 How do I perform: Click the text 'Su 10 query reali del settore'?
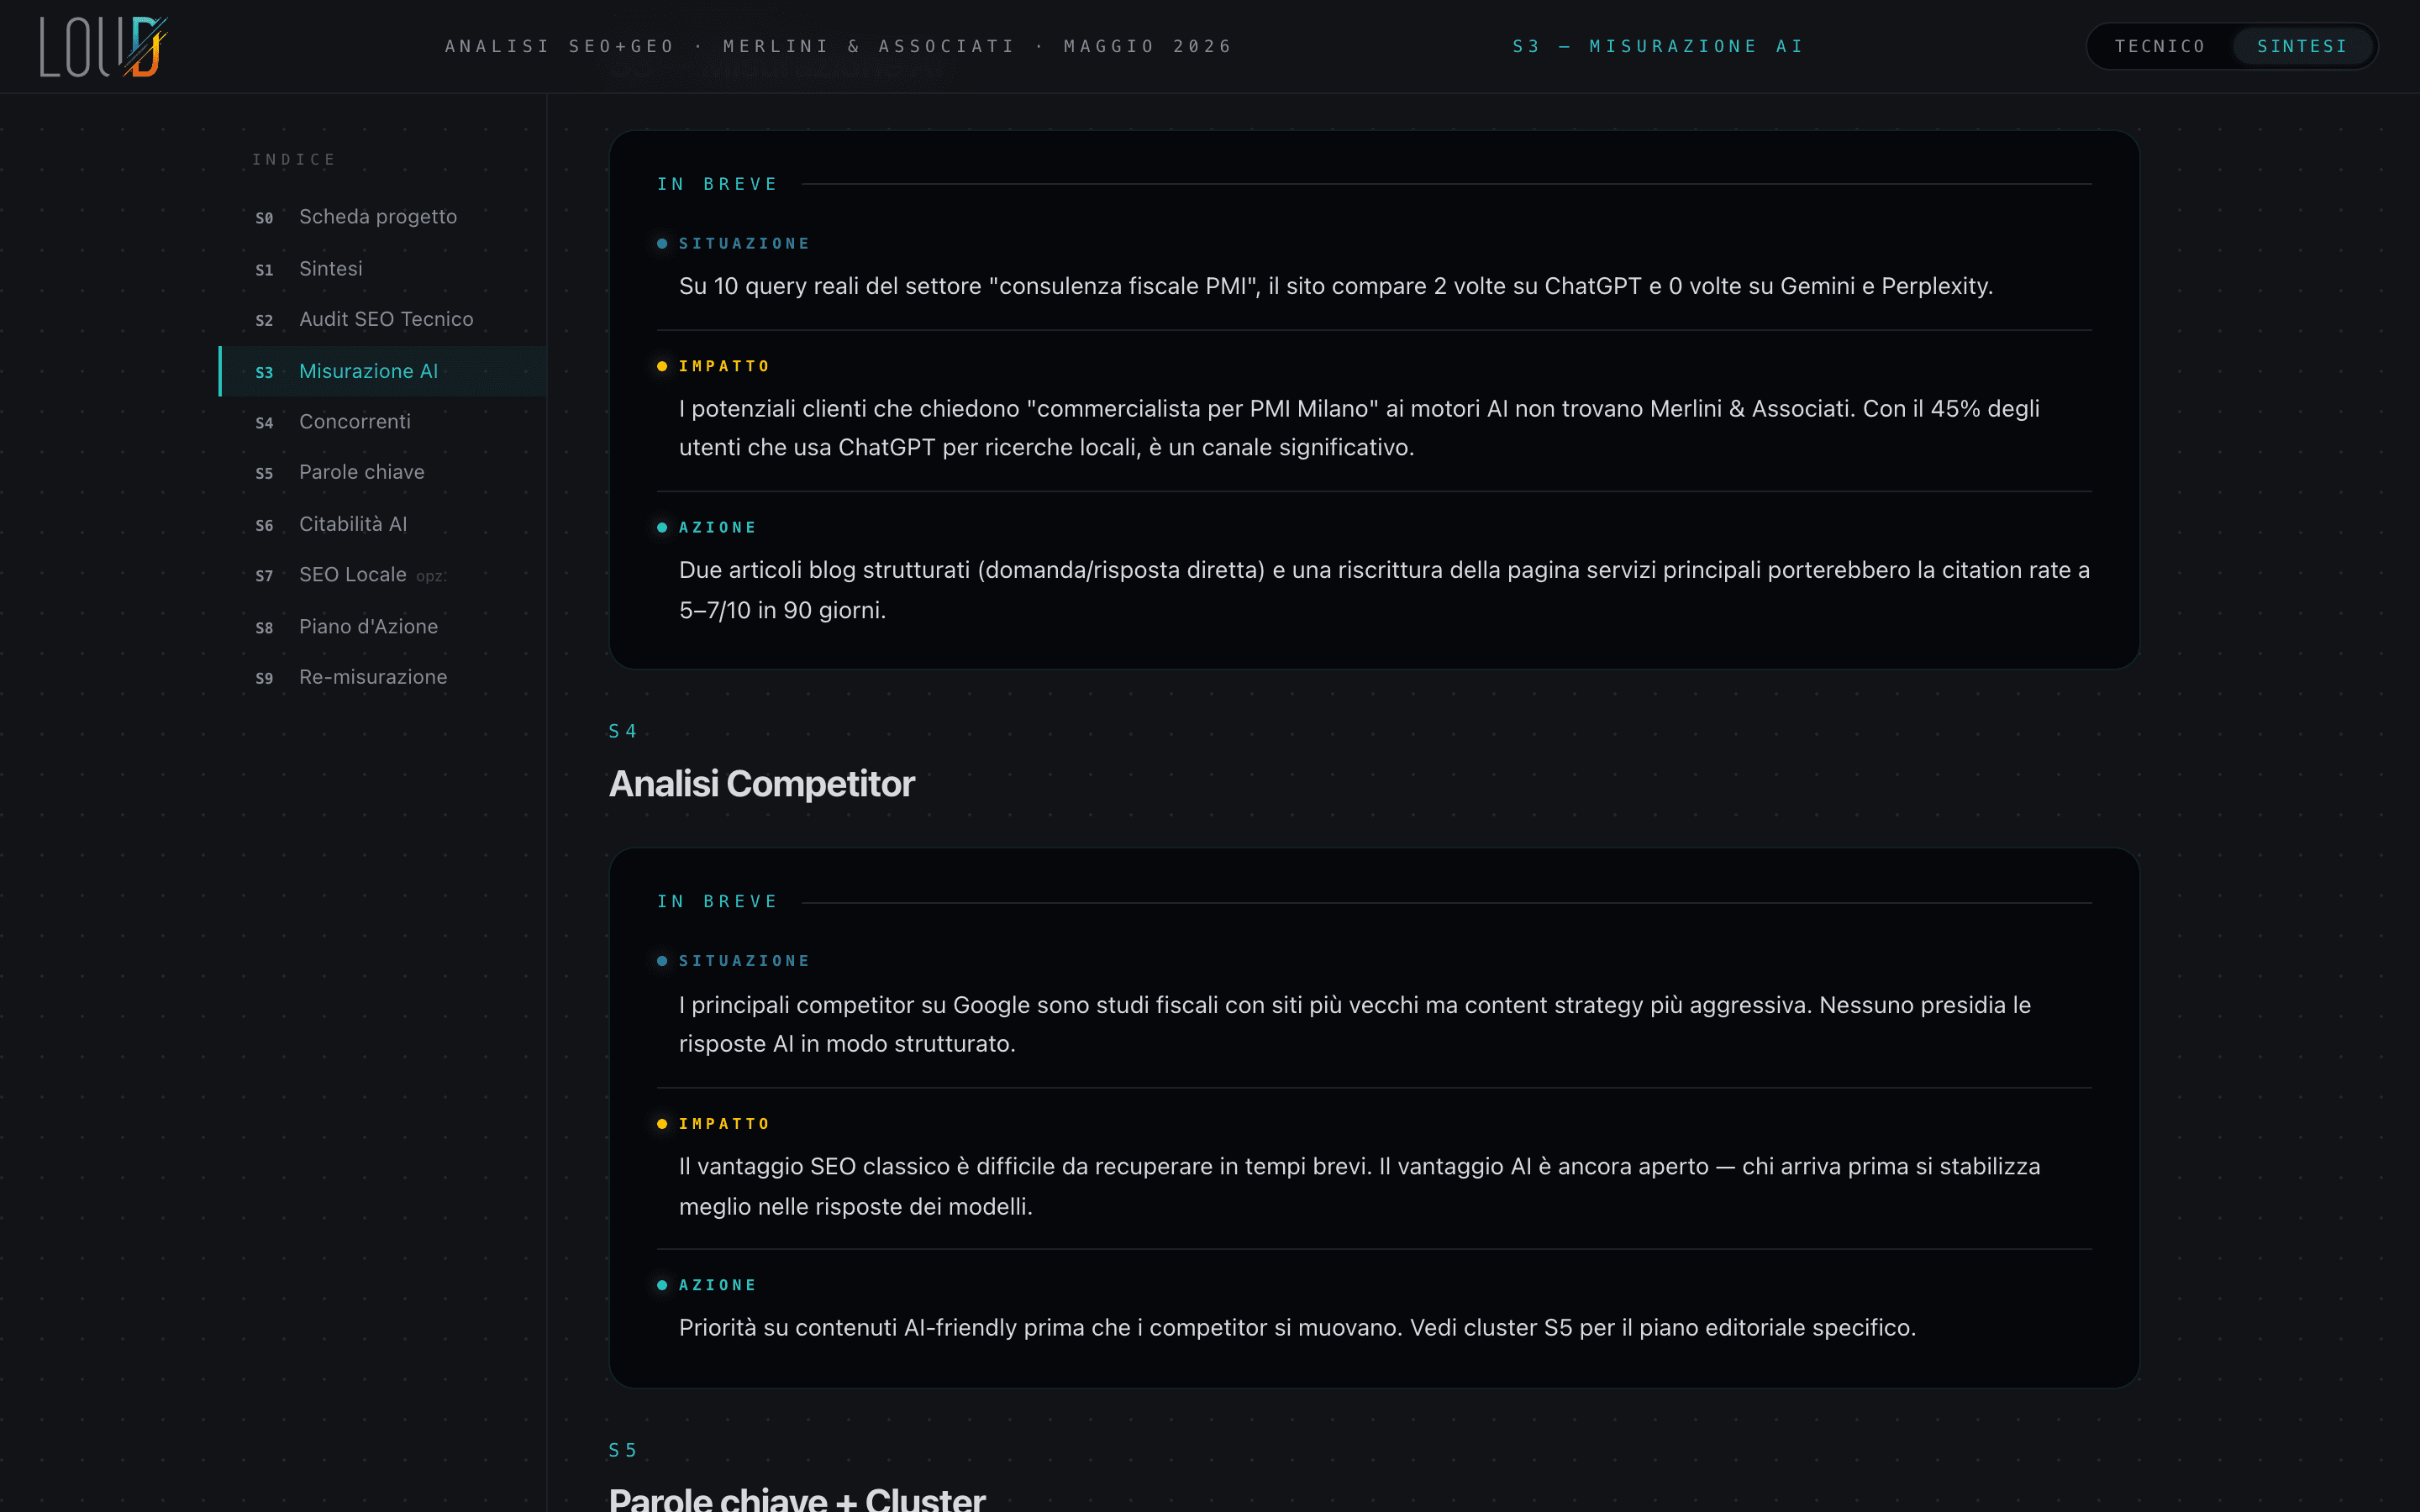[x=830, y=286]
